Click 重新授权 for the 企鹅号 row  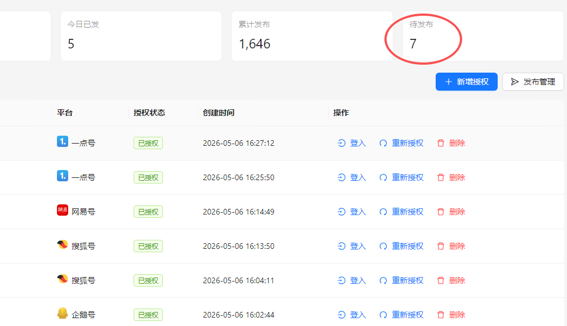coord(401,315)
